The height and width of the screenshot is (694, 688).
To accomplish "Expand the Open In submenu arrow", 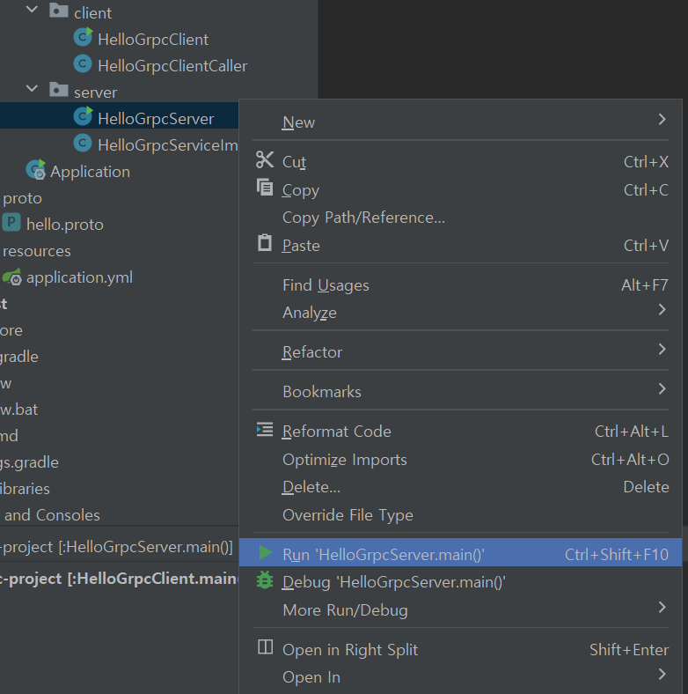I will coord(662,674).
